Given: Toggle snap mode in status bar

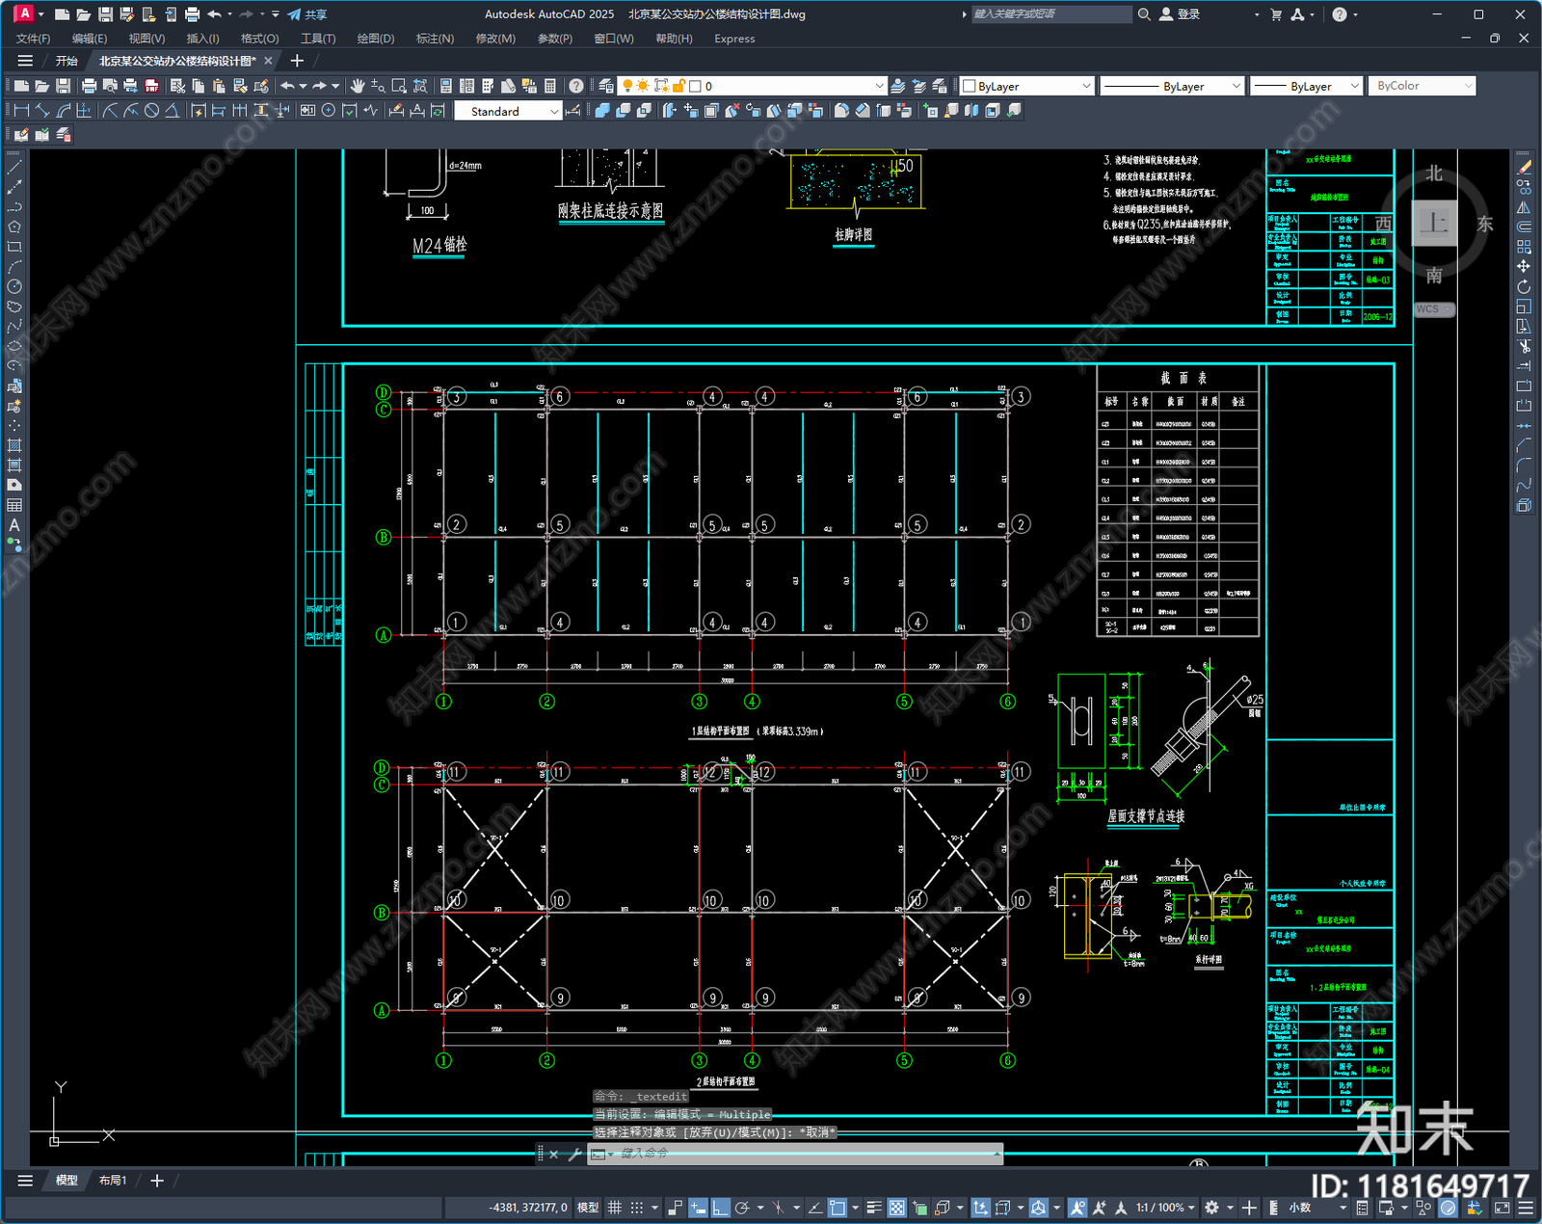Looking at the screenshot, I should pos(637,1208).
